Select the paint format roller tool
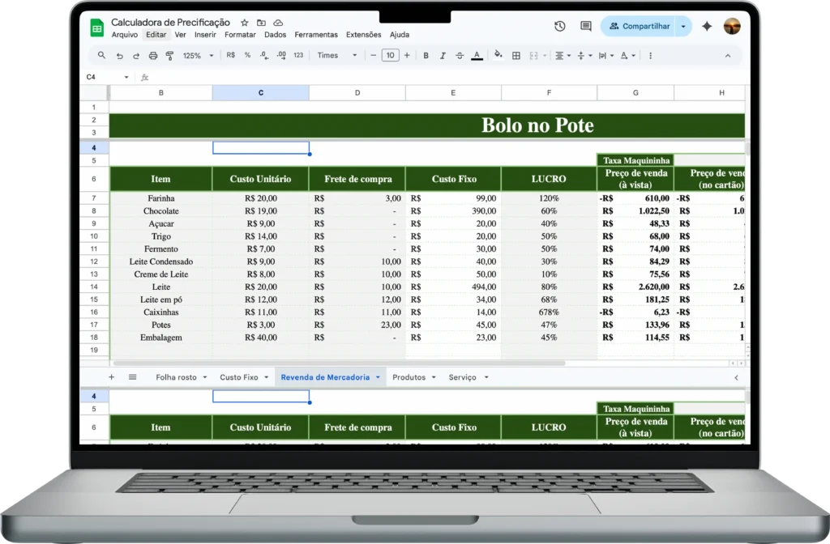Image resolution: width=830 pixels, height=544 pixels. pos(169,56)
